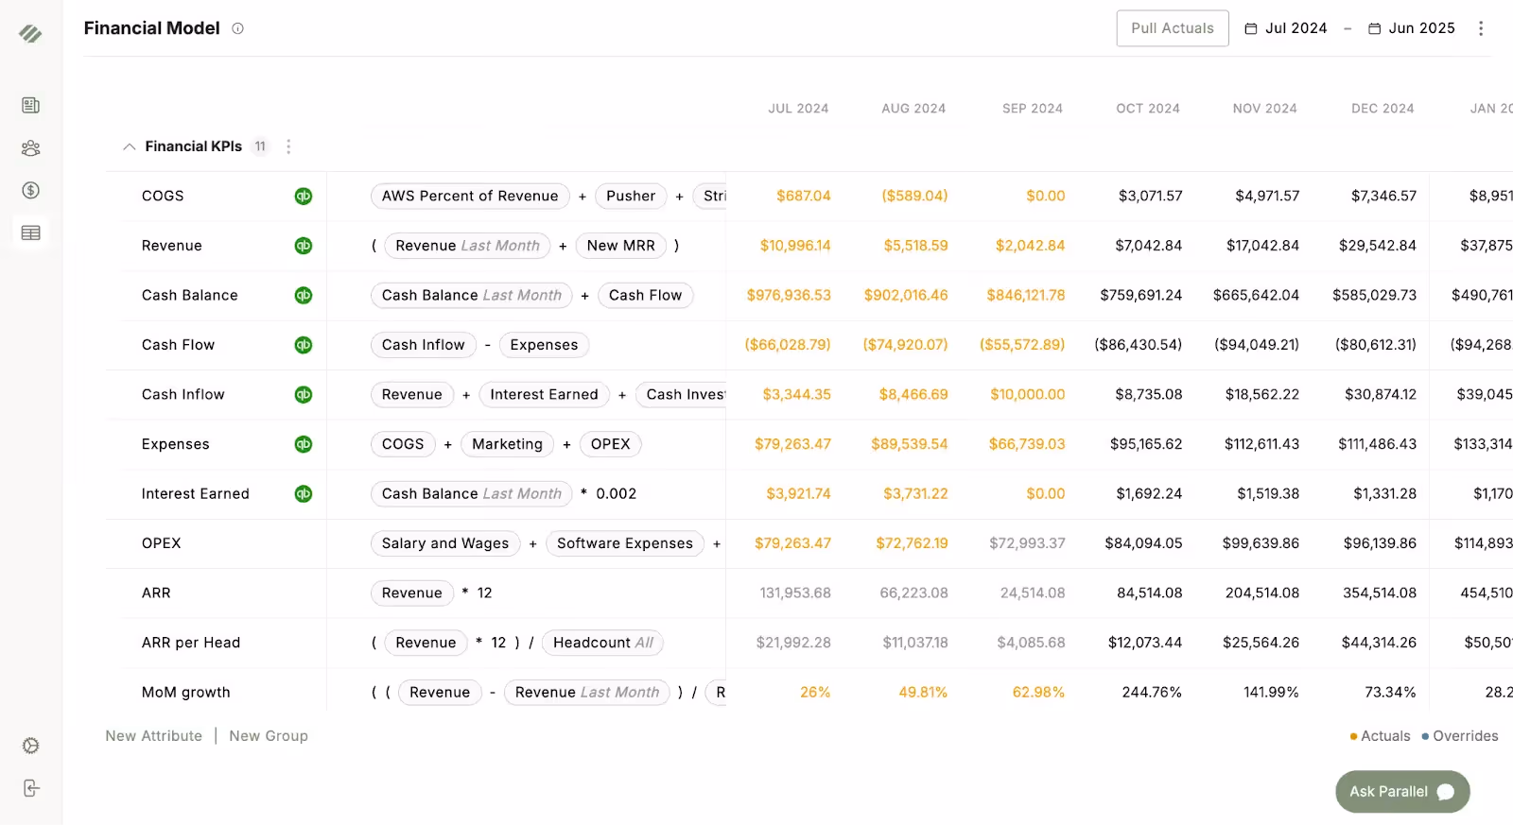The height and width of the screenshot is (825, 1513).
Task: Click the Cash Inflow chip in Cash Flow formula
Action: coord(424,345)
